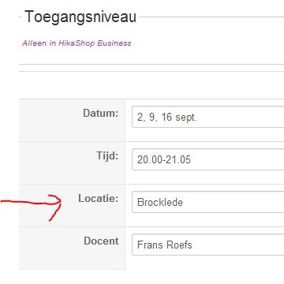Click the grey cell below the Docent label
Image resolution: width=284 pixels, height=284 pixels.
(x=72, y=259)
